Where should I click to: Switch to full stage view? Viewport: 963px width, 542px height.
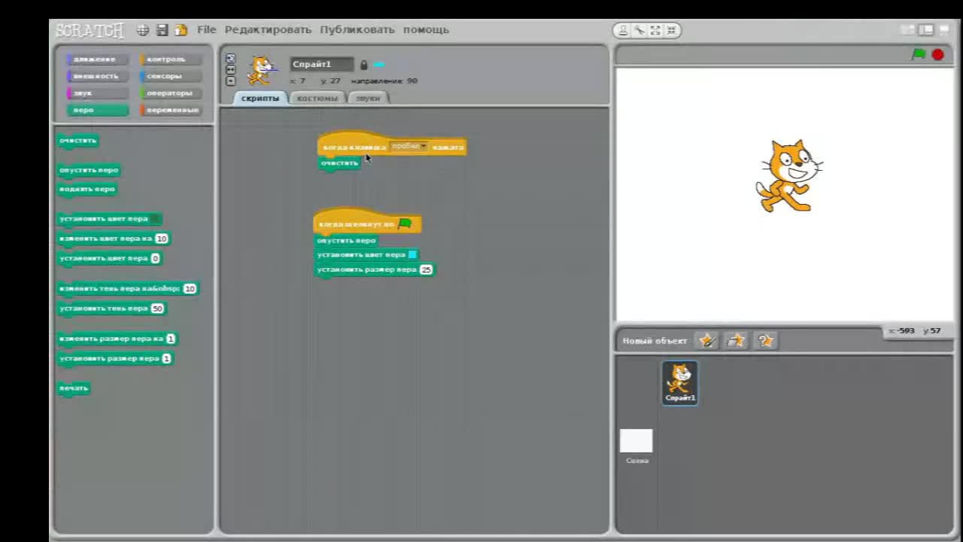click(x=925, y=30)
